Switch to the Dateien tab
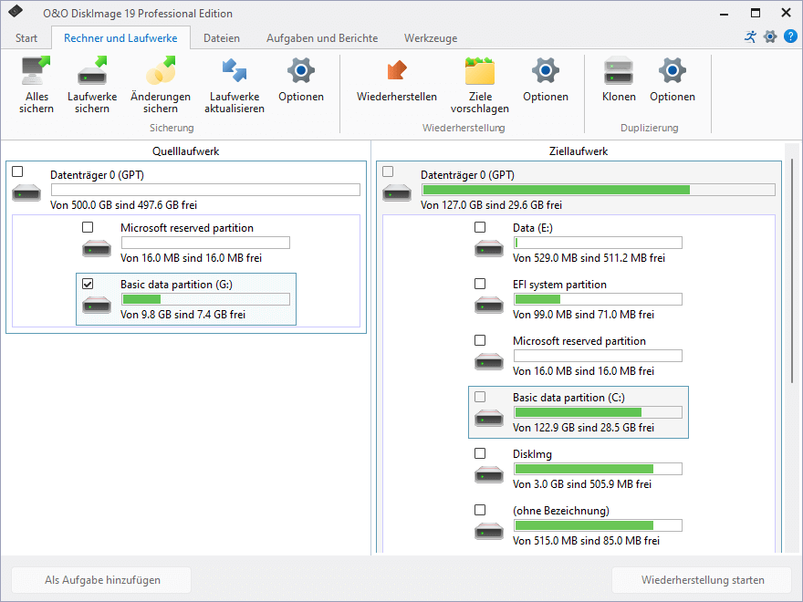 coord(221,38)
